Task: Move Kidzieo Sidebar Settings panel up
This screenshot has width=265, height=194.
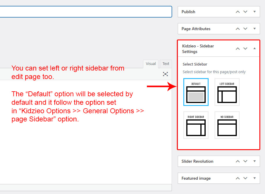Action: pyautogui.click(x=238, y=49)
